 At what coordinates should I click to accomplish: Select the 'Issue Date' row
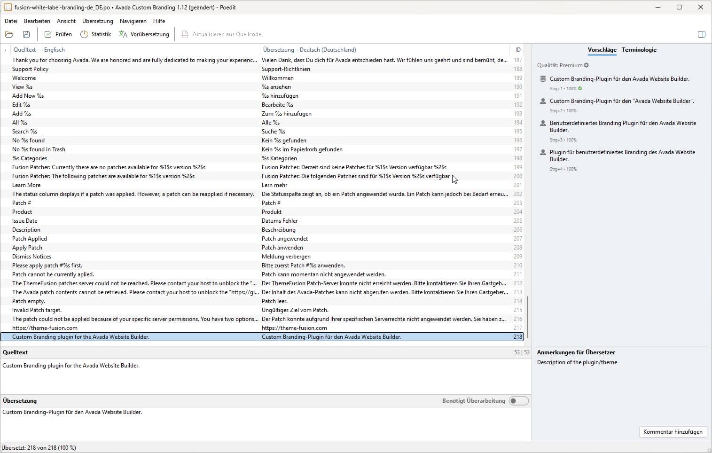tap(262, 221)
